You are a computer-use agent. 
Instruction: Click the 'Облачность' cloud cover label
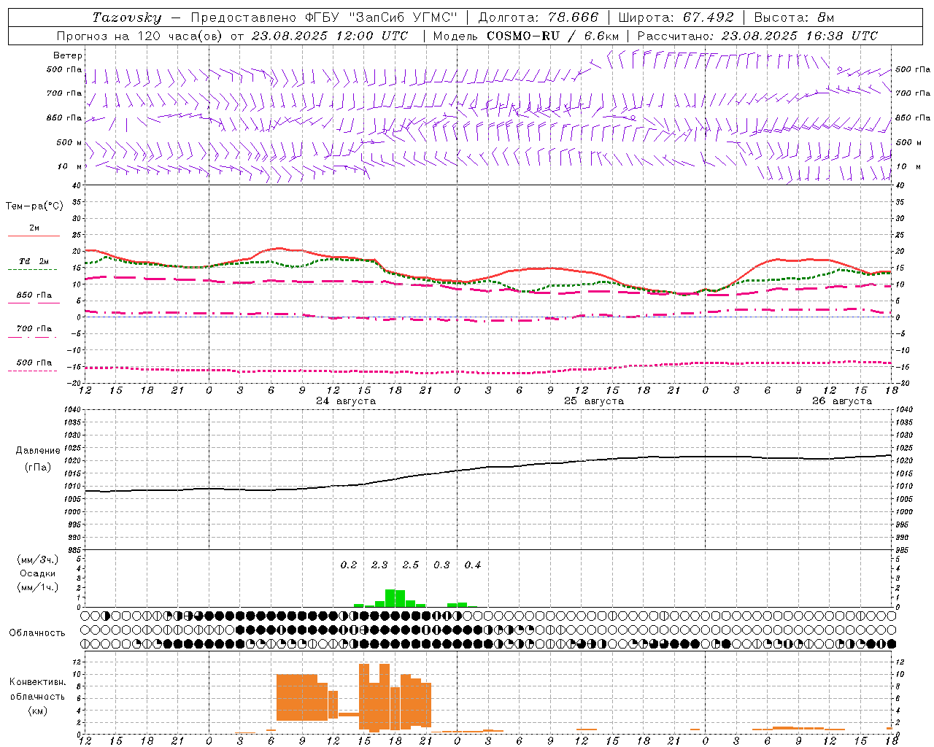point(37,633)
